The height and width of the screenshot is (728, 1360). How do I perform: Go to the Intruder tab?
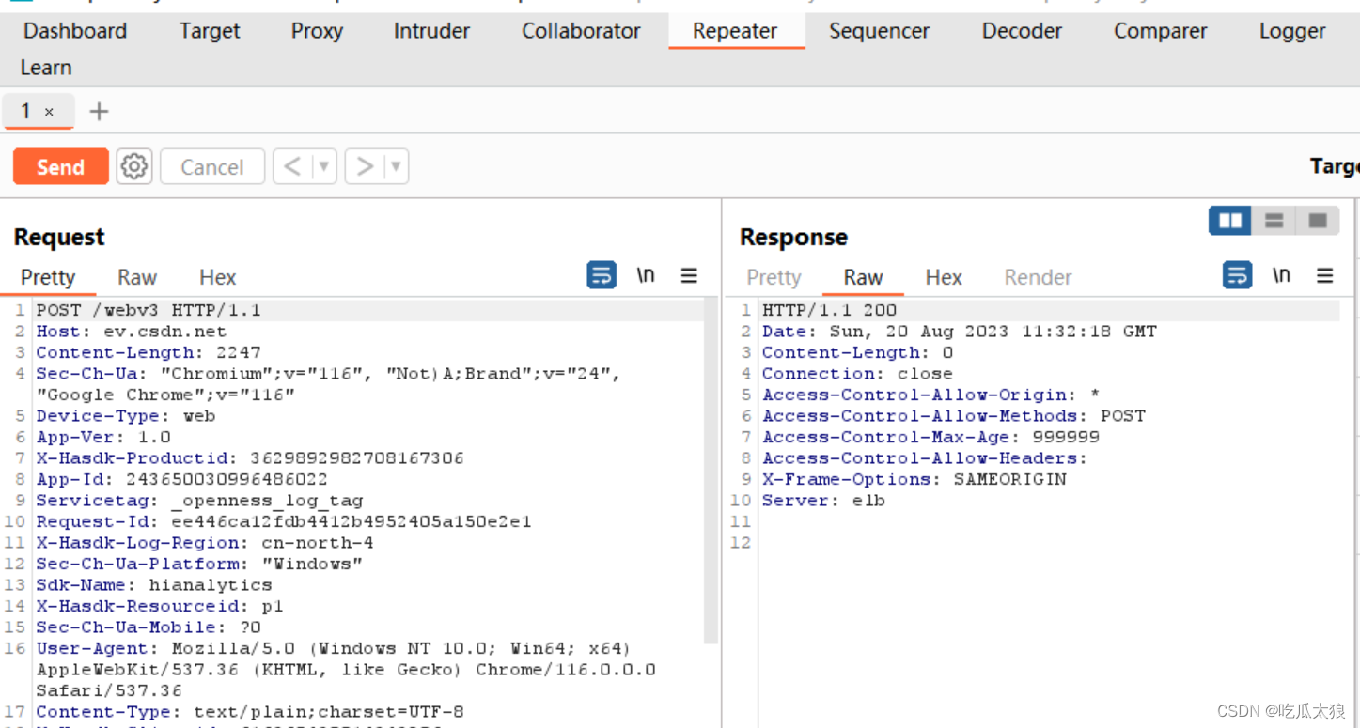point(431,31)
